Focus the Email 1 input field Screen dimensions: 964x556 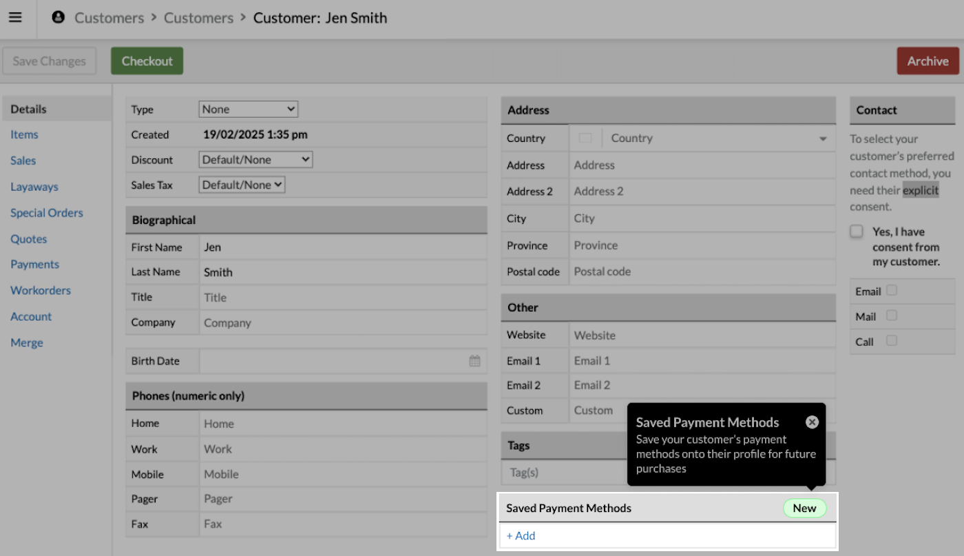pyautogui.click(x=702, y=360)
